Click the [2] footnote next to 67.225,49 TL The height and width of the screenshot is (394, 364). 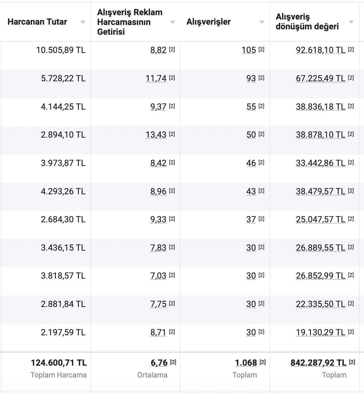(x=351, y=78)
